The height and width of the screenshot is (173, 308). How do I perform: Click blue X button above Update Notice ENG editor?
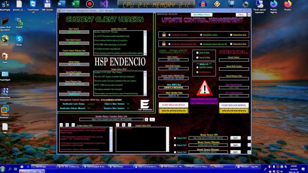click(x=124, y=125)
